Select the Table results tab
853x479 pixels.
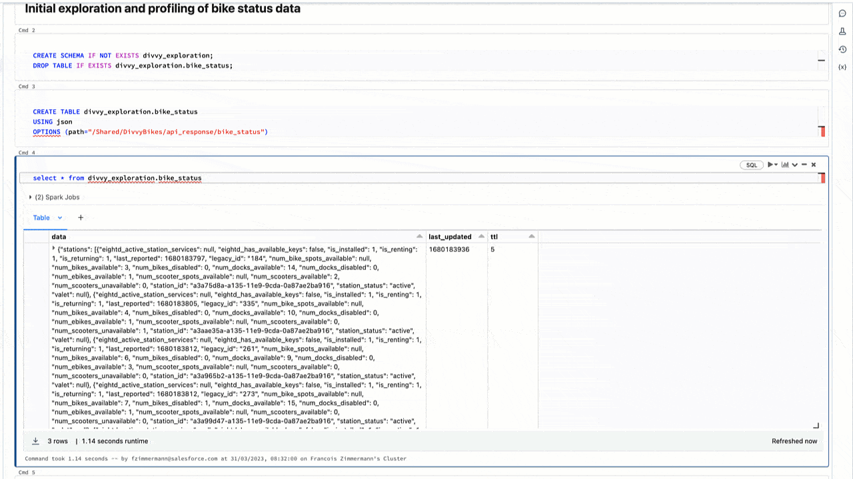[x=41, y=218]
